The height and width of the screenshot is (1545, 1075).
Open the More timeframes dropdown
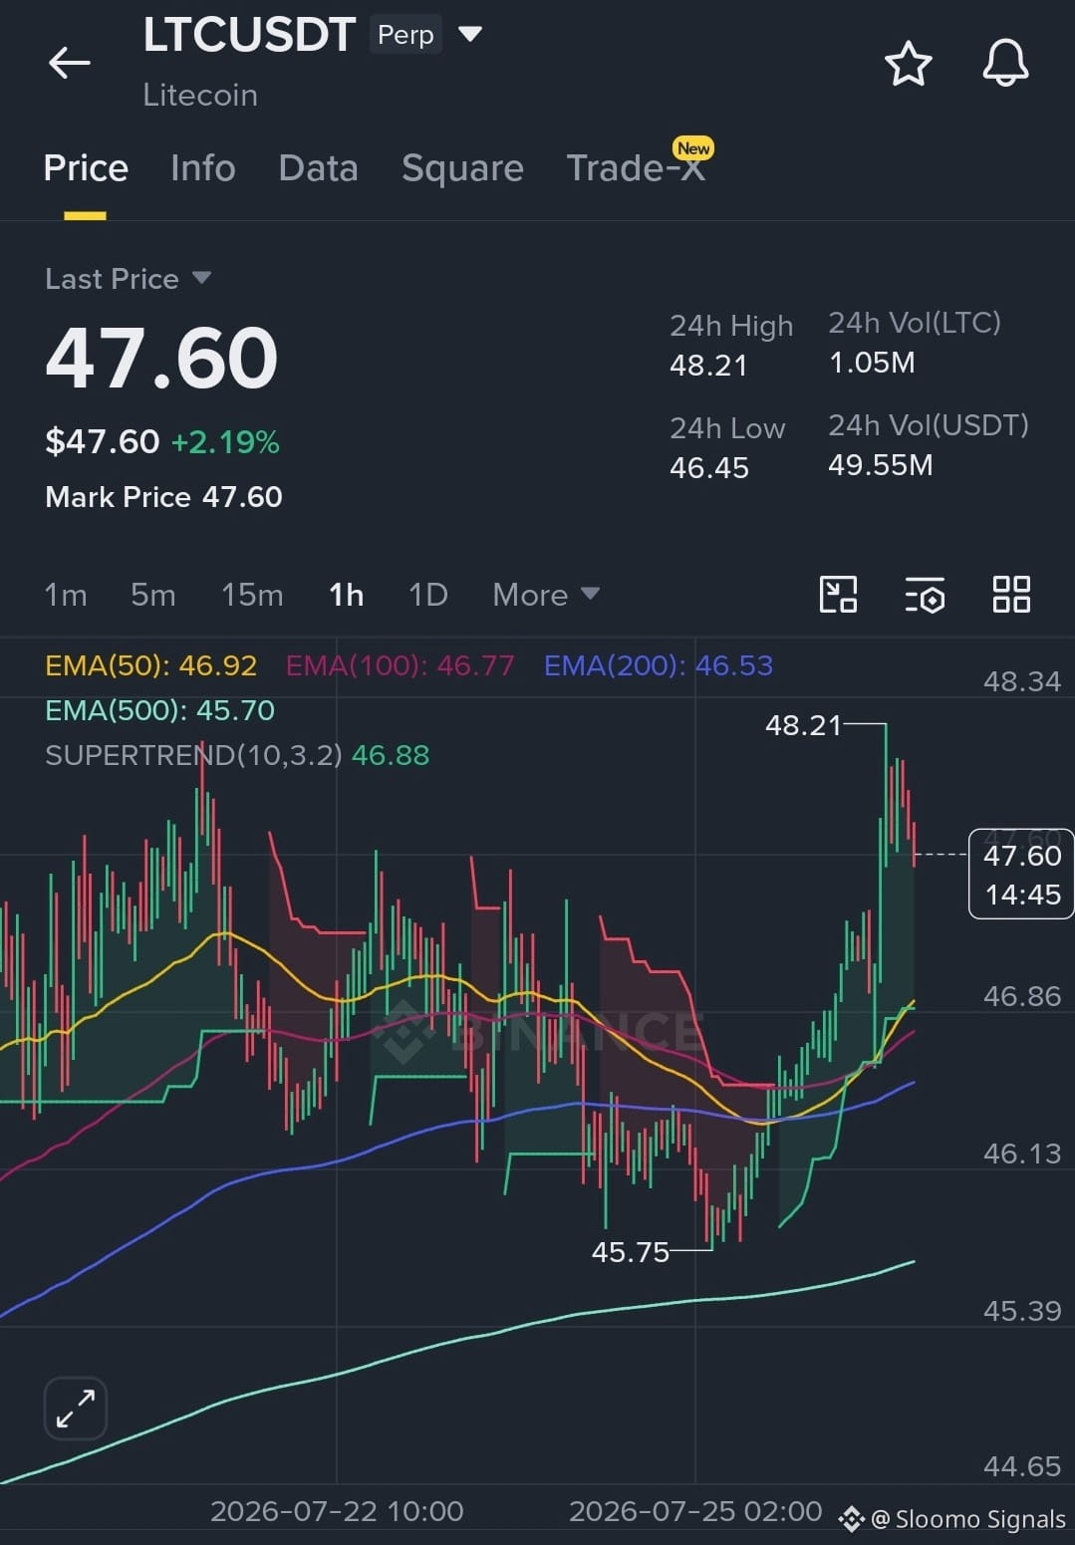click(546, 595)
